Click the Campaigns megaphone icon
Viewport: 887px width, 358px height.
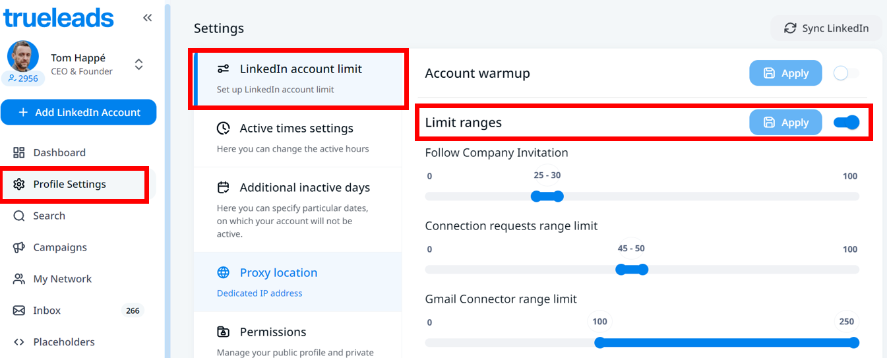[19, 248]
